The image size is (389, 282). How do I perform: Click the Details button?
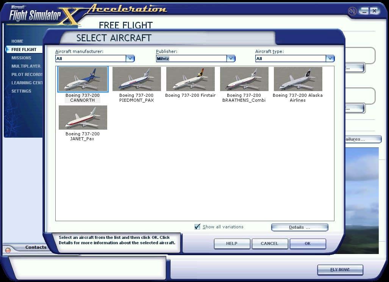tap(299, 227)
